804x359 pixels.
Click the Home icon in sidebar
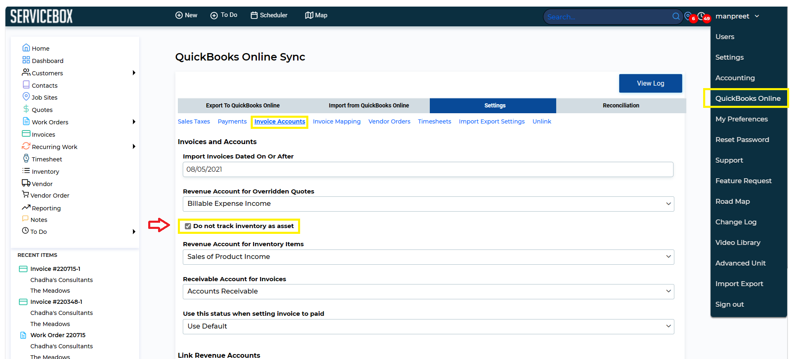point(26,48)
